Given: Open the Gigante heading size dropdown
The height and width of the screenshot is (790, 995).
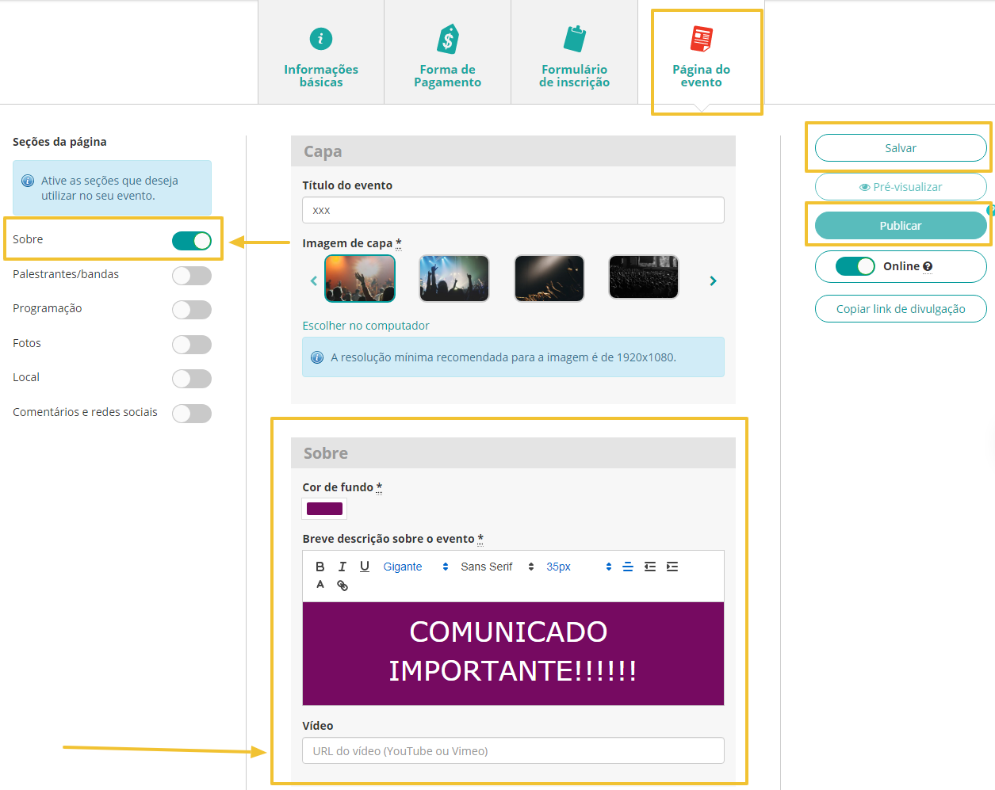Looking at the screenshot, I should coord(415,567).
